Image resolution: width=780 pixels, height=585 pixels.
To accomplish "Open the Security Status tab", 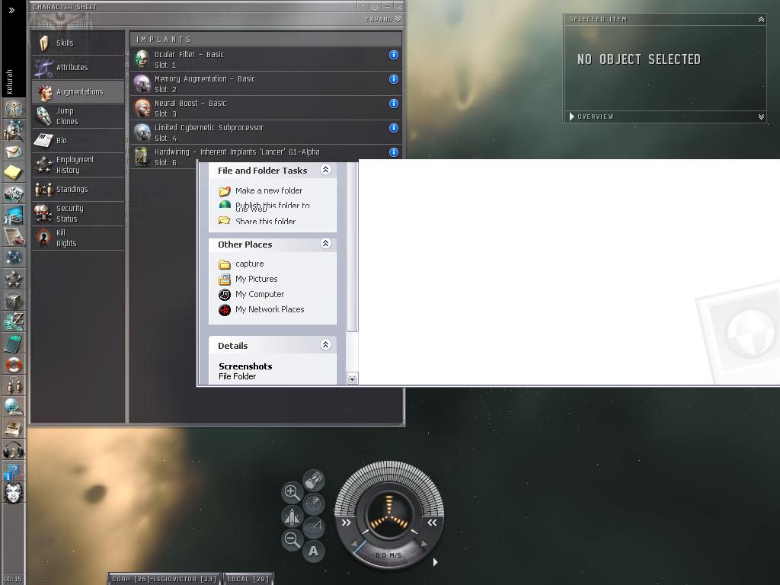I will (x=78, y=213).
